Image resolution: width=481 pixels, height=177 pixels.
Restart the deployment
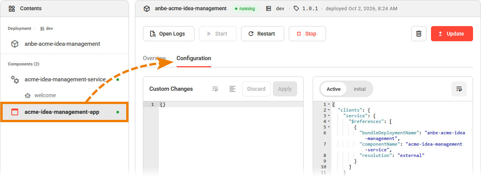263,34
